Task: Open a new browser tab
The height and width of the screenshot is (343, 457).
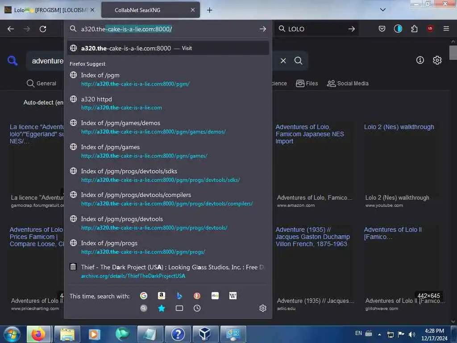Action: 210,10
